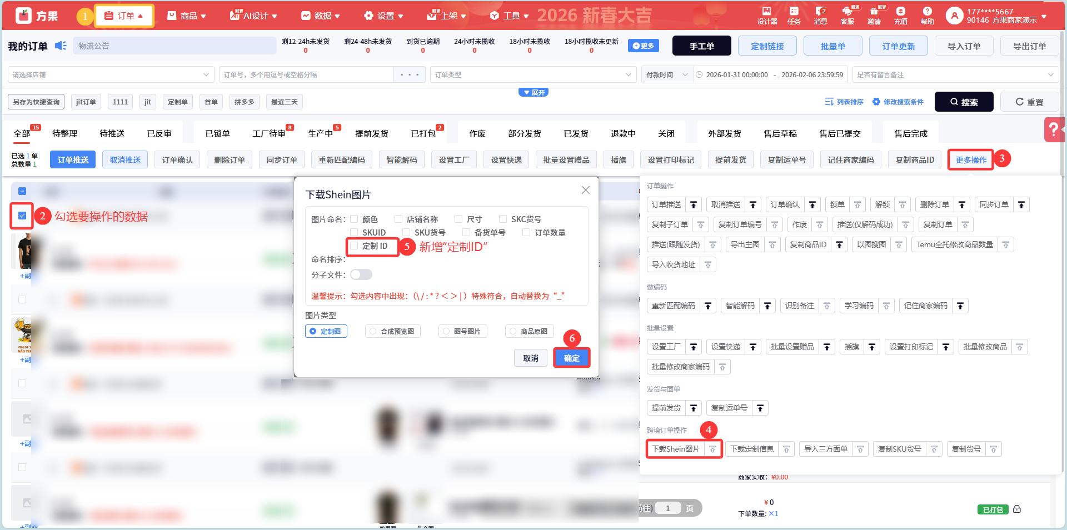Check the 备货单号 naming checkbox
The image size is (1067, 530).
coord(466,232)
